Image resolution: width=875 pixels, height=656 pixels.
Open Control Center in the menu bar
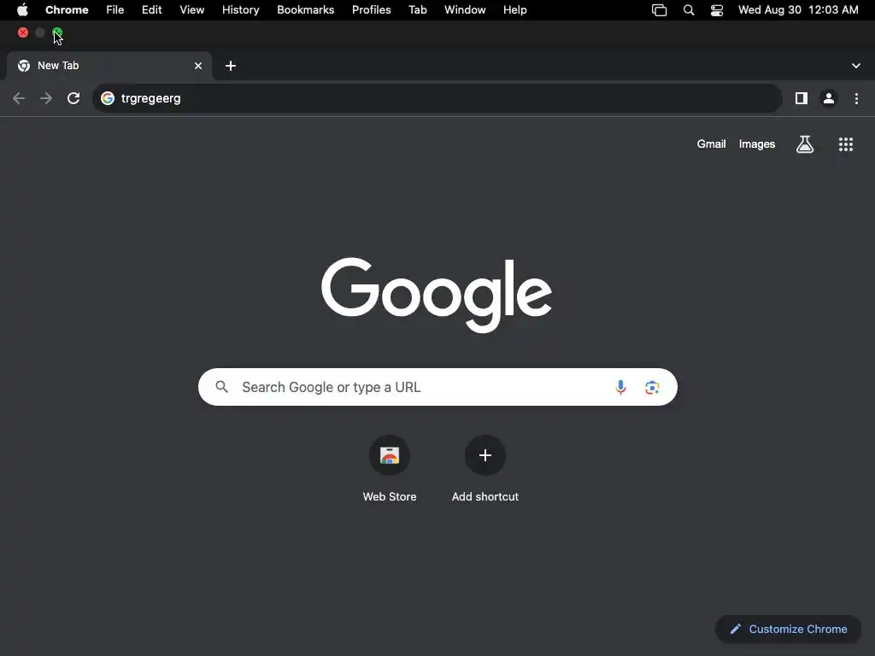(717, 10)
